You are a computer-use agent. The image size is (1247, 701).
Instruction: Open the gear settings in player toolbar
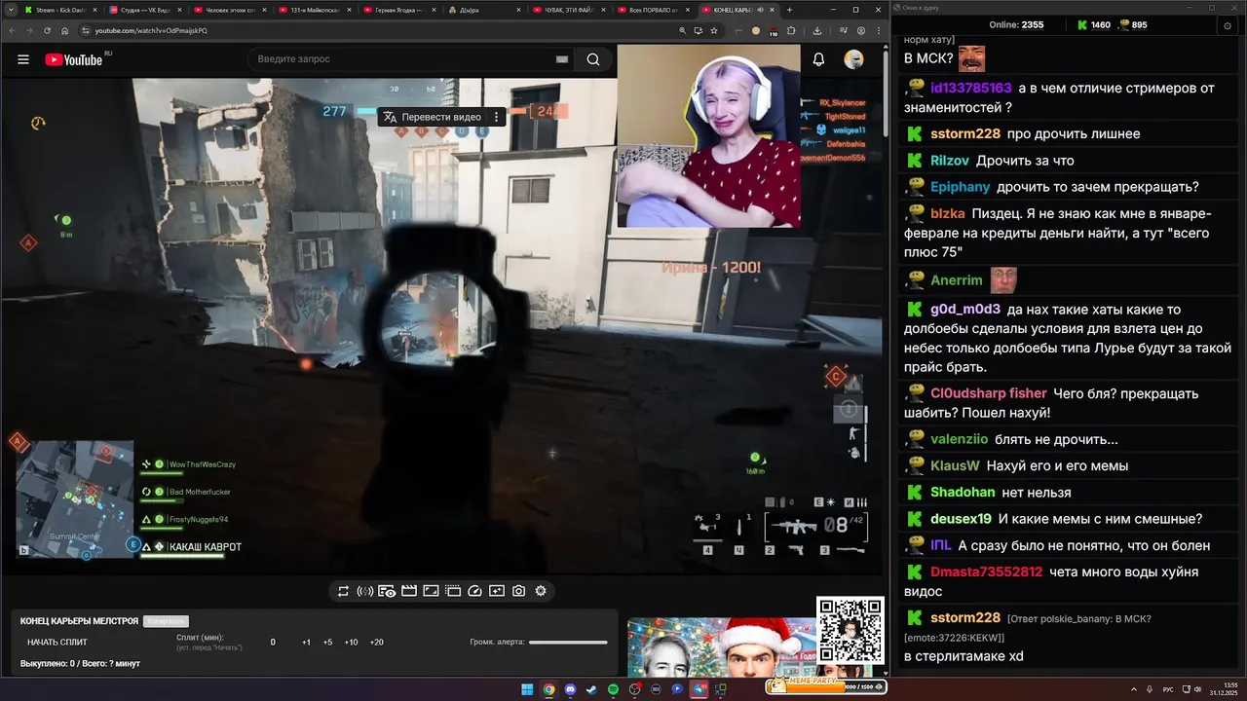tap(541, 591)
